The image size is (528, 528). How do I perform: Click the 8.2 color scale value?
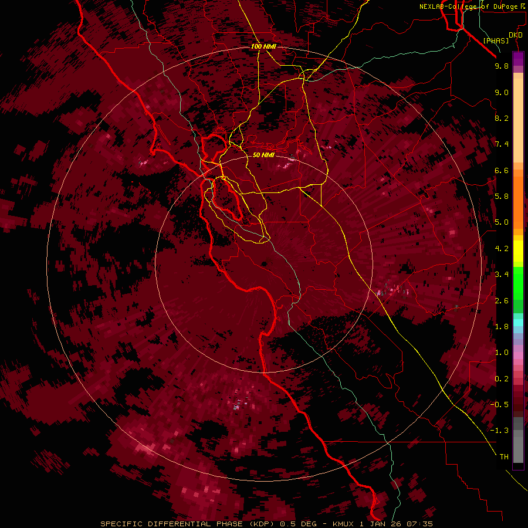(502, 118)
